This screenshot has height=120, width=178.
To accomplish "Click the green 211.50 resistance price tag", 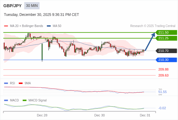I will (x=166, y=32).
